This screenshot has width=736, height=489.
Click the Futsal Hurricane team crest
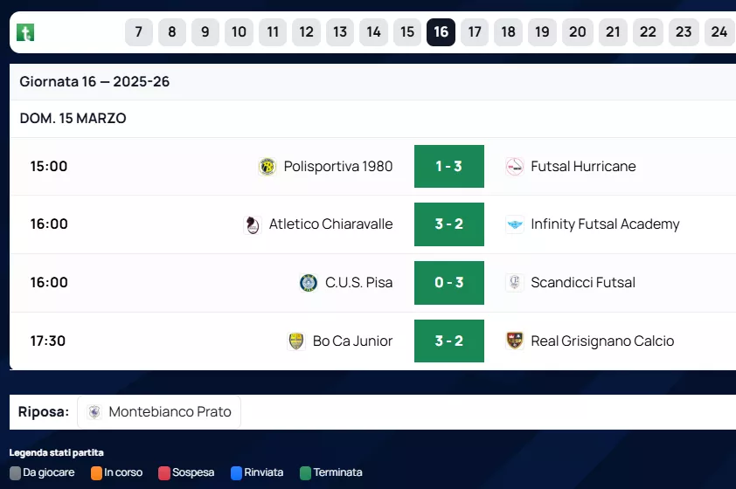[x=515, y=167]
